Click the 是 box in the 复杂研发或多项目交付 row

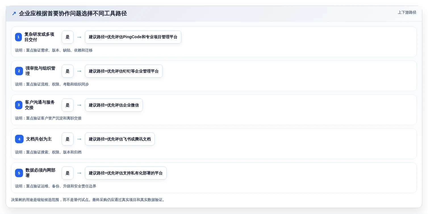[x=68, y=37]
